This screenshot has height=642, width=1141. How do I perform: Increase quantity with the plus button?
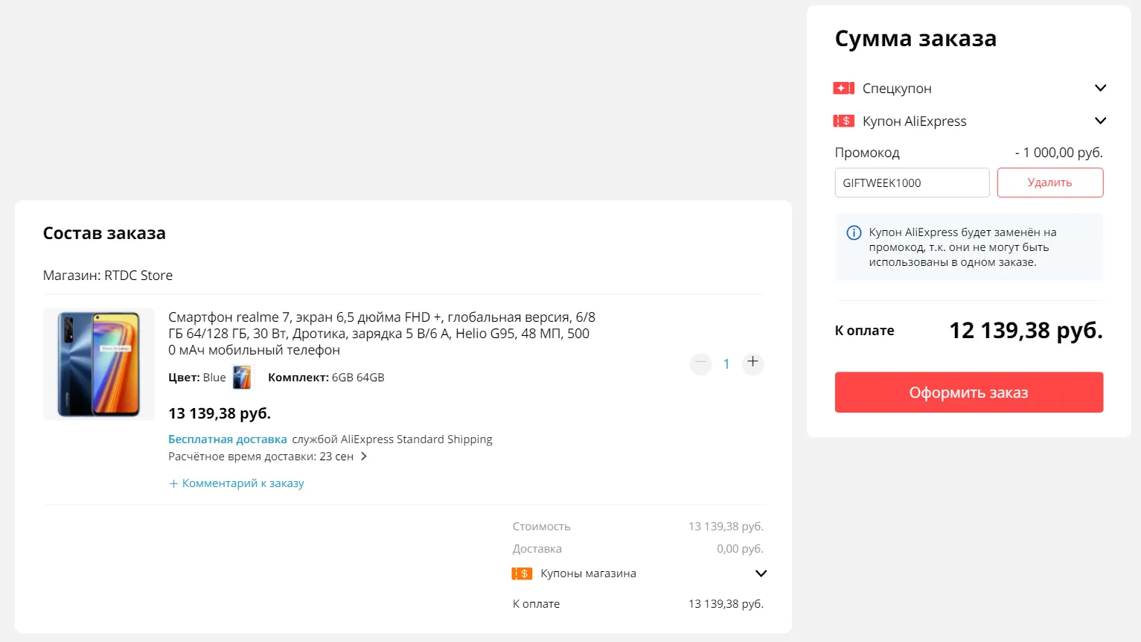click(752, 362)
